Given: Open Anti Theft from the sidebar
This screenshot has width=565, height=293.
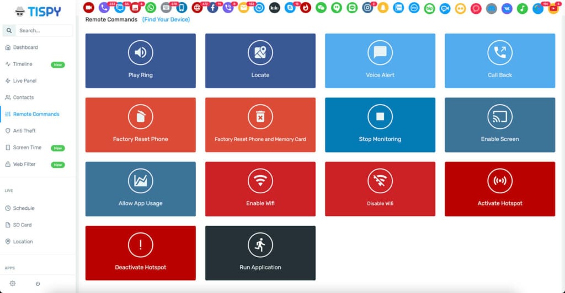Looking at the screenshot, I should click(24, 131).
